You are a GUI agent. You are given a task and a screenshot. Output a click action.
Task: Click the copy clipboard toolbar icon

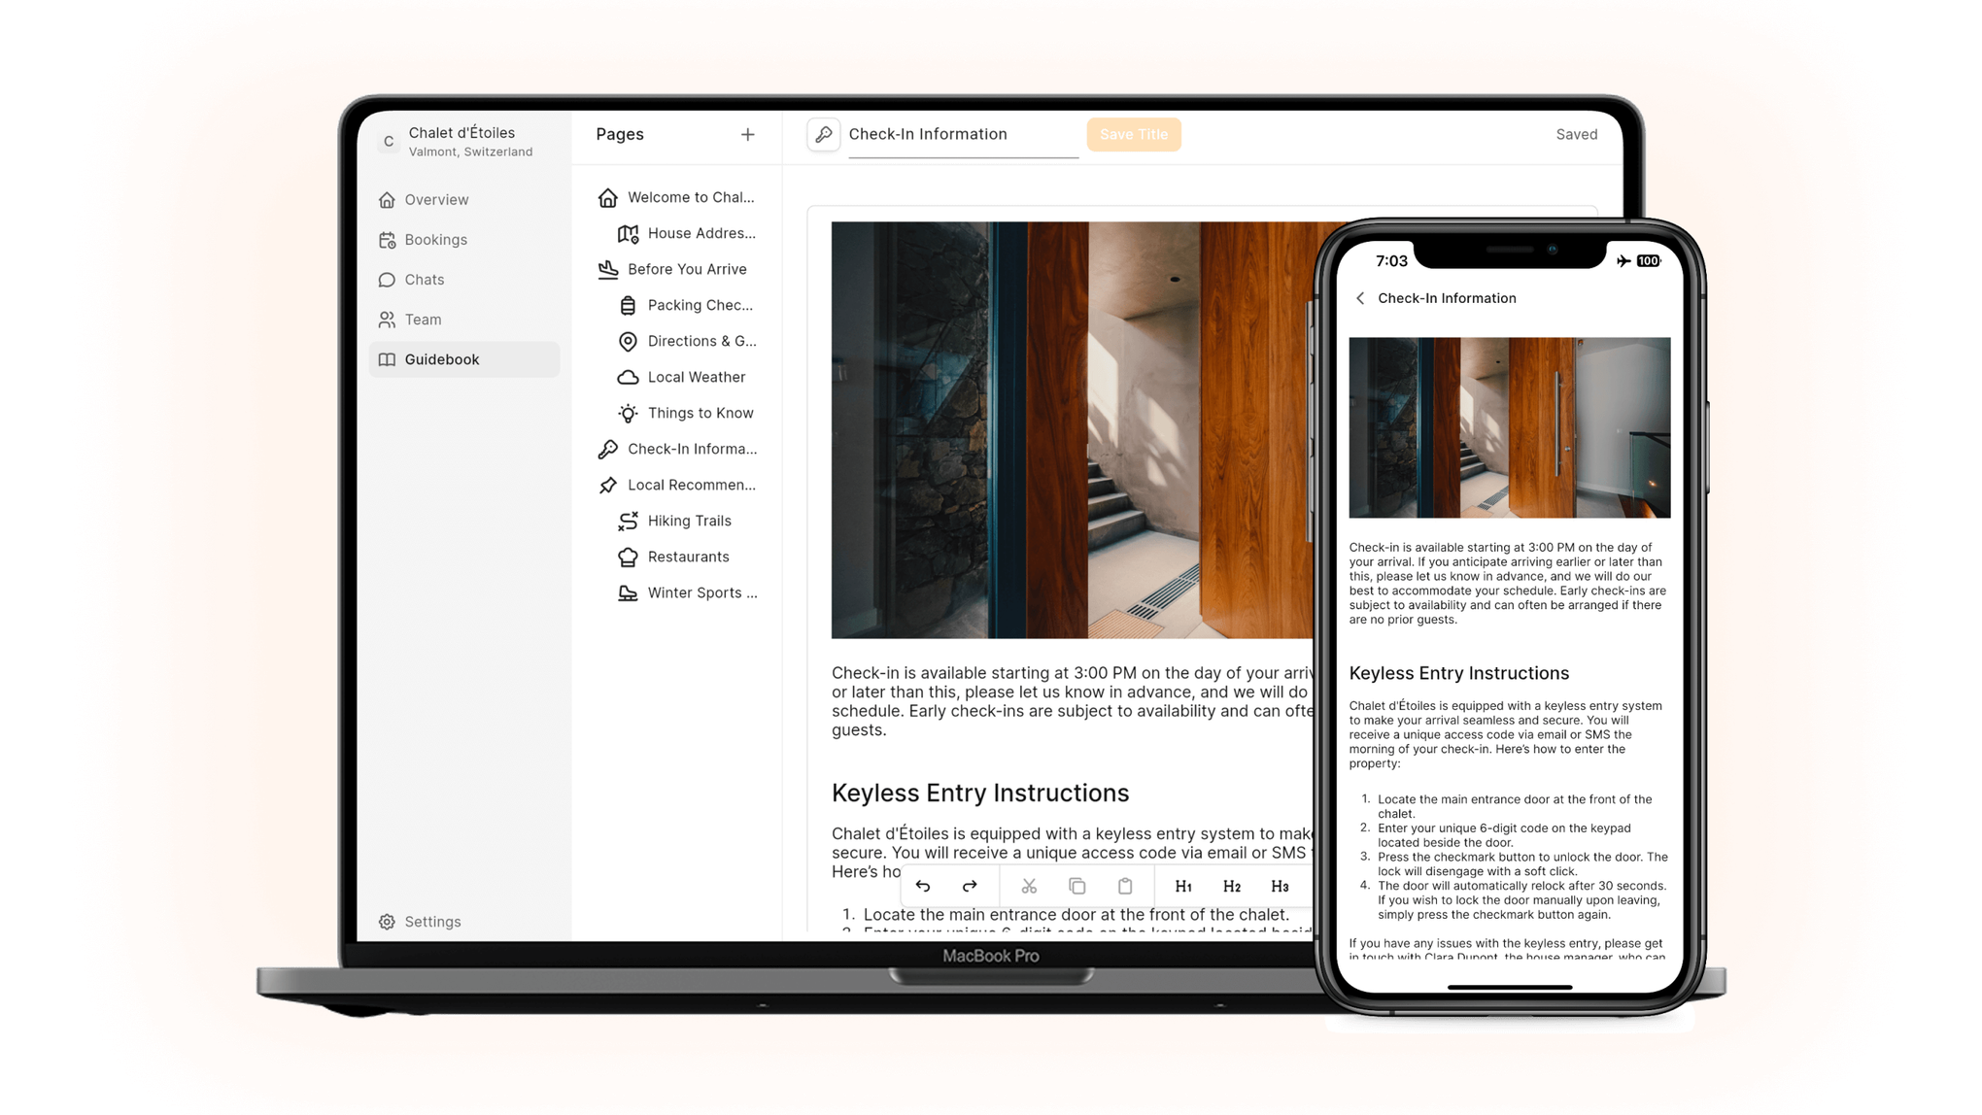[x=1076, y=887]
